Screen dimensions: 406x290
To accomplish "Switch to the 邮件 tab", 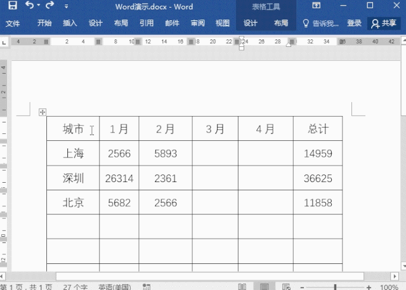I will pyautogui.click(x=172, y=23).
